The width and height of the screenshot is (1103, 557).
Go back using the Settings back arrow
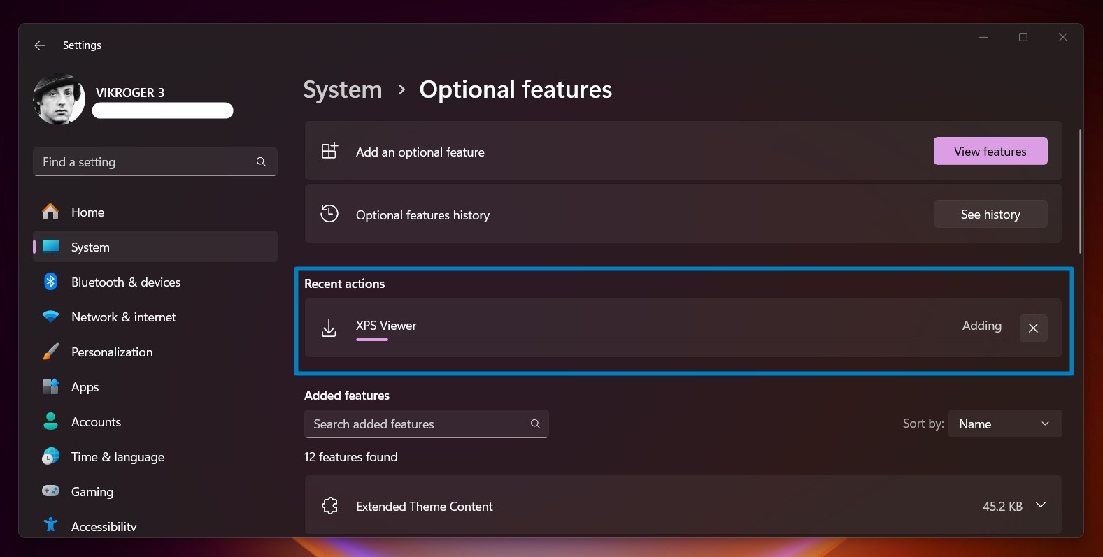pyautogui.click(x=40, y=45)
